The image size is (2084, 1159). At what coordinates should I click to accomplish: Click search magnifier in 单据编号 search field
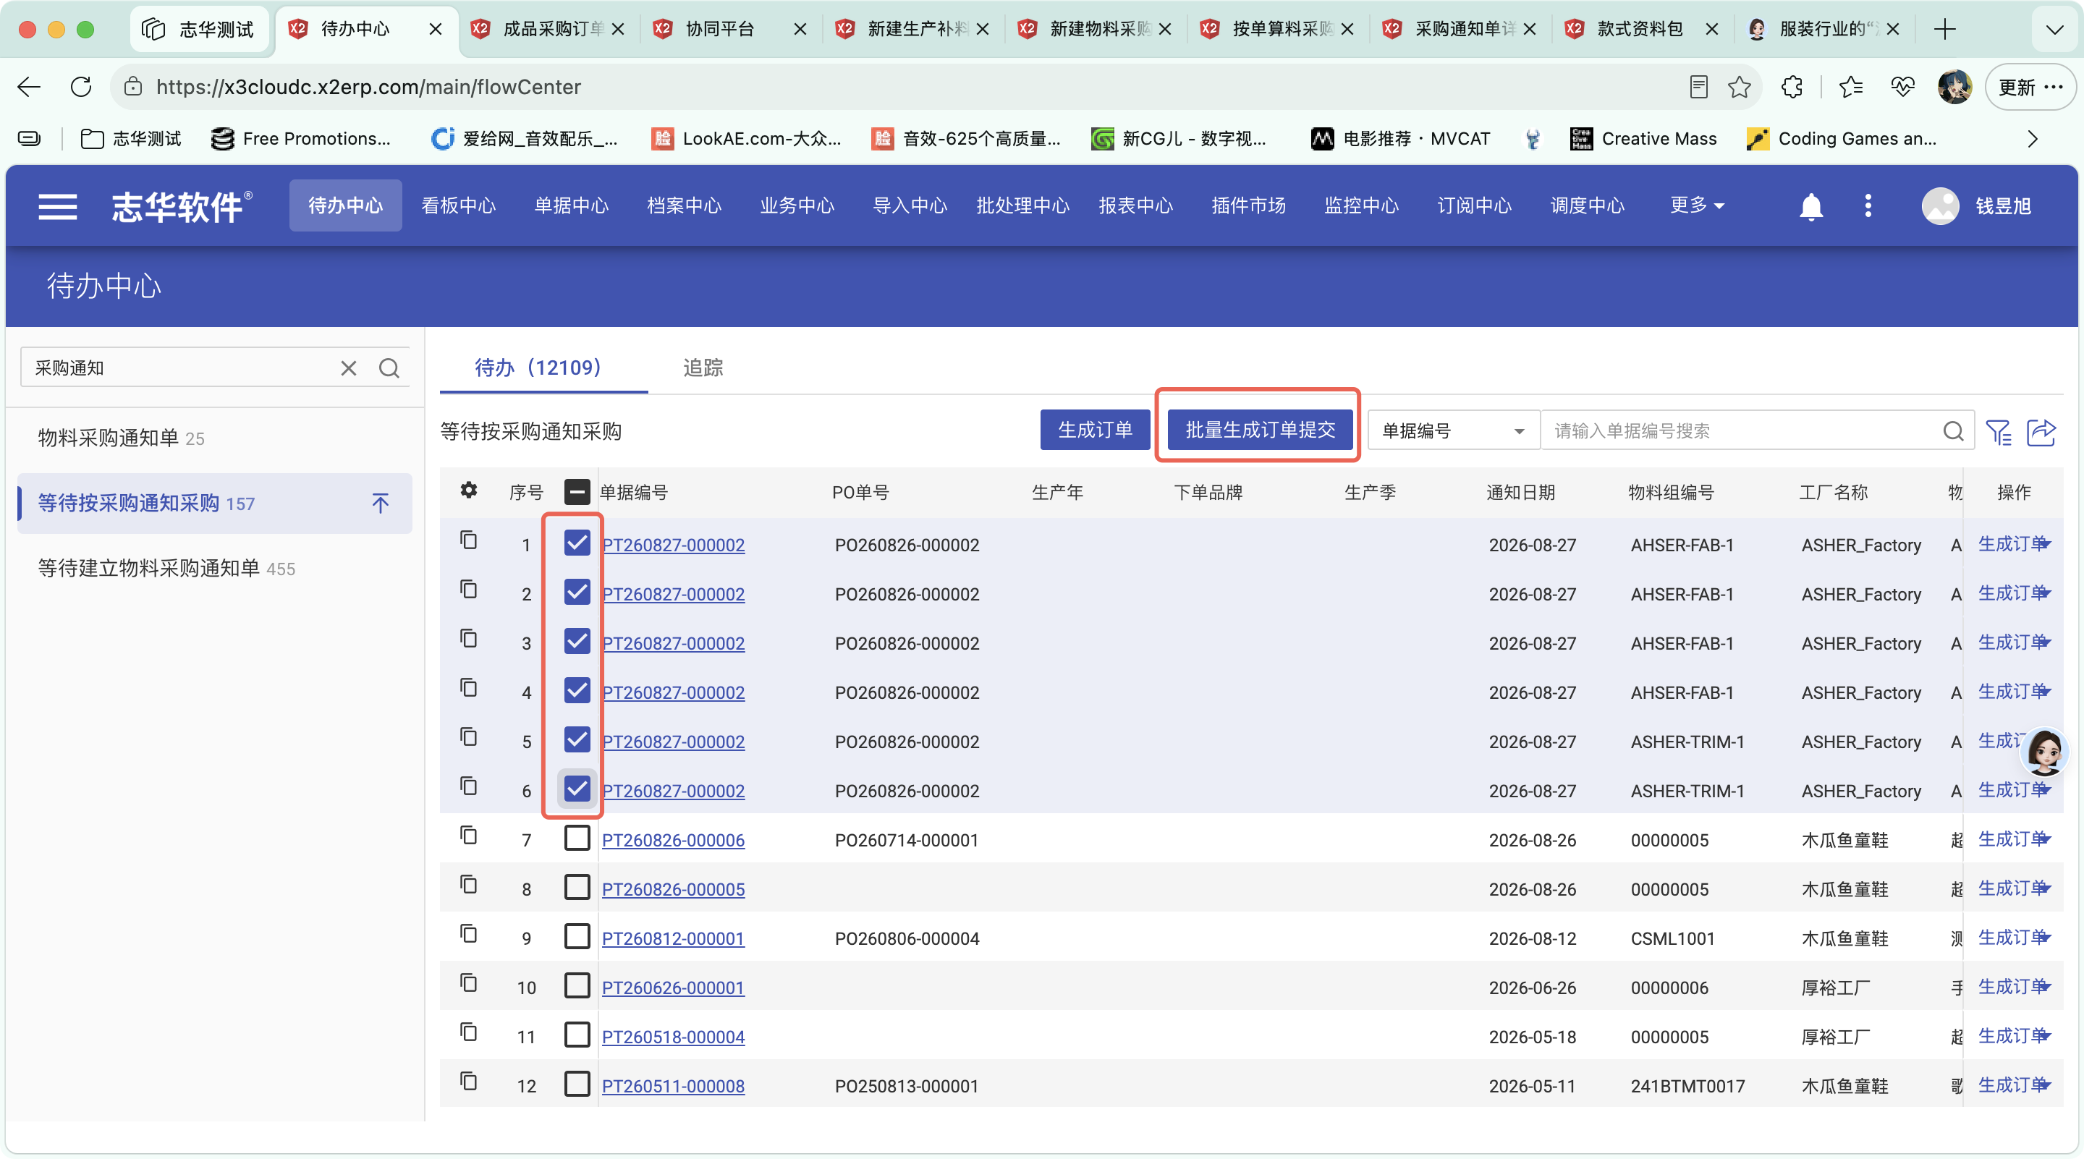[1953, 431]
